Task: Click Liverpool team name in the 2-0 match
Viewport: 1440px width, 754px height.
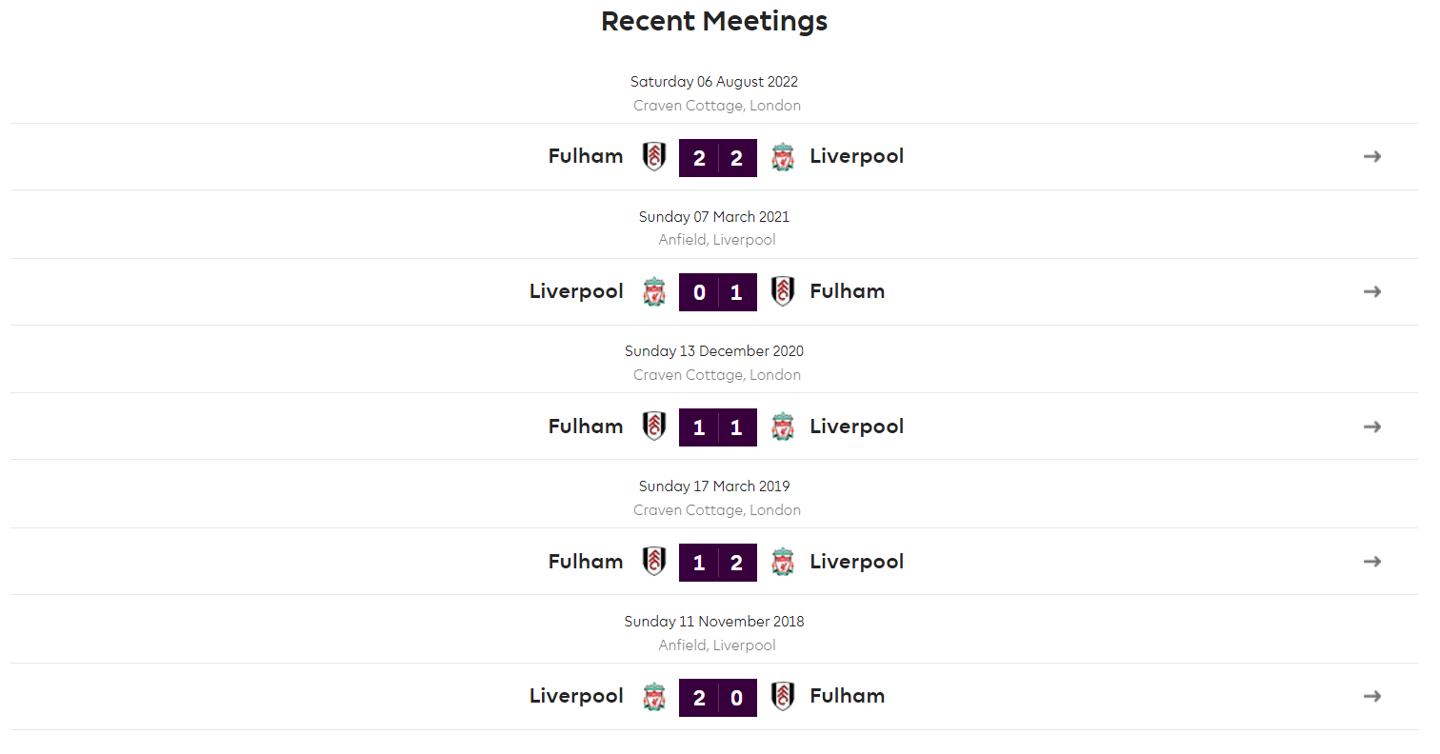Action: (576, 697)
